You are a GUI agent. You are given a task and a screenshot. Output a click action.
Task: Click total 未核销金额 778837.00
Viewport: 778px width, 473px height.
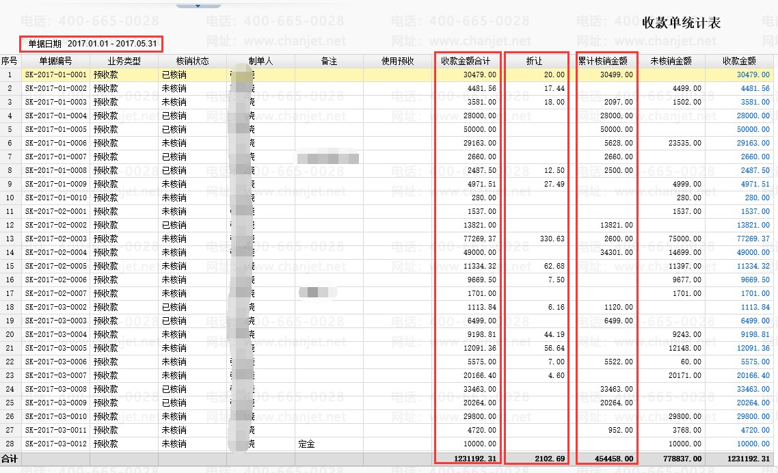[x=682, y=459]
